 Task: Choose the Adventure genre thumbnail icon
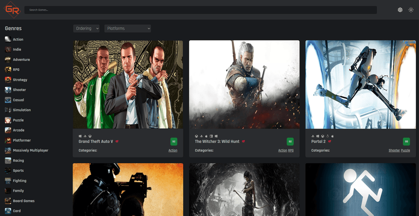point(8,60)
